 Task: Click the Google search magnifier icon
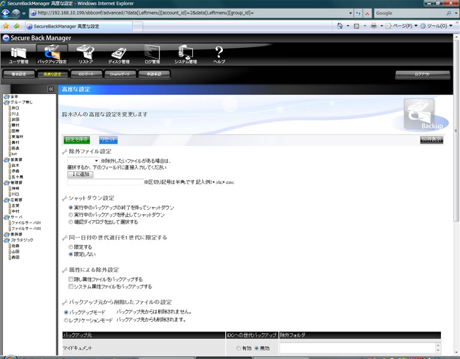point(449,13)
